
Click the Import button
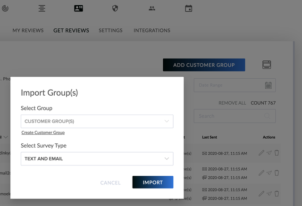click(x=153, y=182)
